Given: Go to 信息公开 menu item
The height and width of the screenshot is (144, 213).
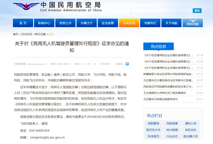Looking at the screenshot, I should tap(65, 23).
